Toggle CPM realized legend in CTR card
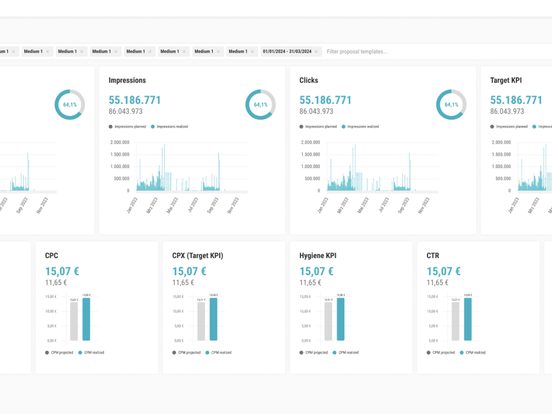Image resolution: width=552 pixels, height=414 pixels. (x=473, y=353)
